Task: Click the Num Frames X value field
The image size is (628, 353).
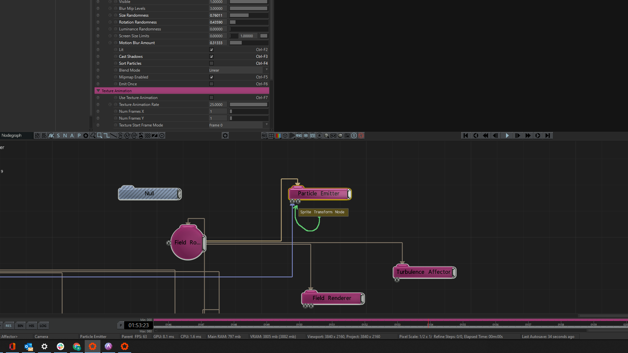Action: [x=218, y=111]
